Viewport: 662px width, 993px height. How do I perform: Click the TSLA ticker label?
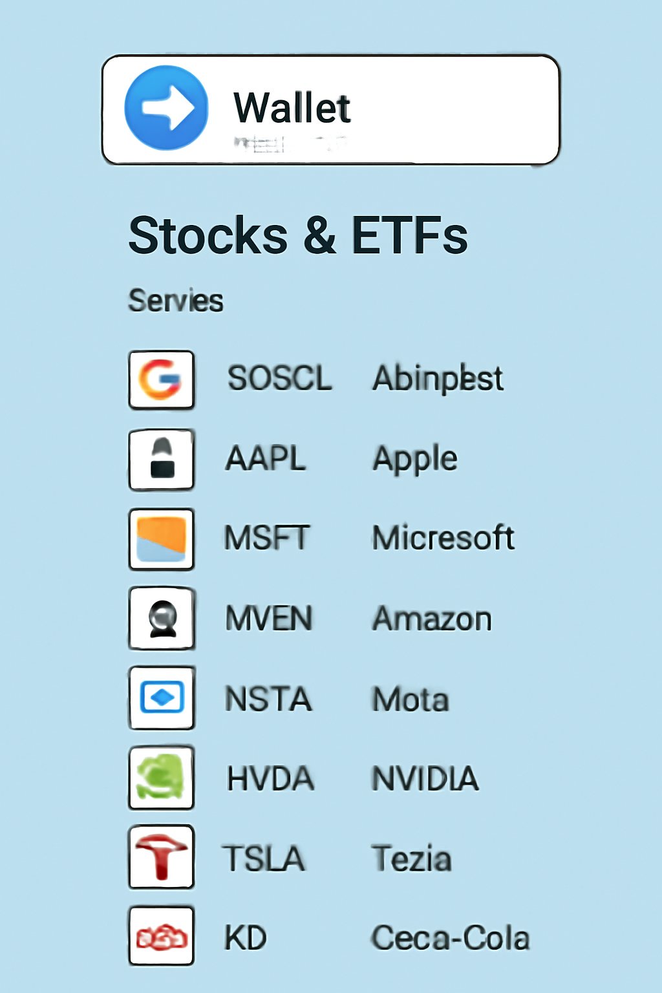point(264,858)
